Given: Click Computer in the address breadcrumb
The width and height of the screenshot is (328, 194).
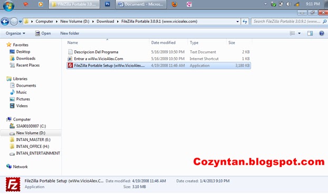Looking at the screenshot, I should 44,21.
